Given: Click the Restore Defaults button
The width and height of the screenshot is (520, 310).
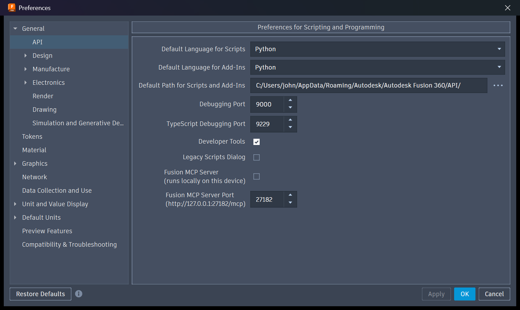Looking at the screenshot, I should click(x=40, y=294).
